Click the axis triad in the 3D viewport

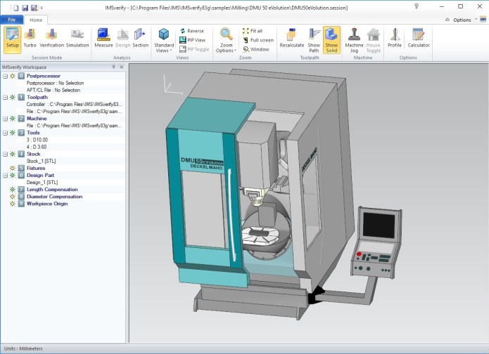[x=172, y=84]
